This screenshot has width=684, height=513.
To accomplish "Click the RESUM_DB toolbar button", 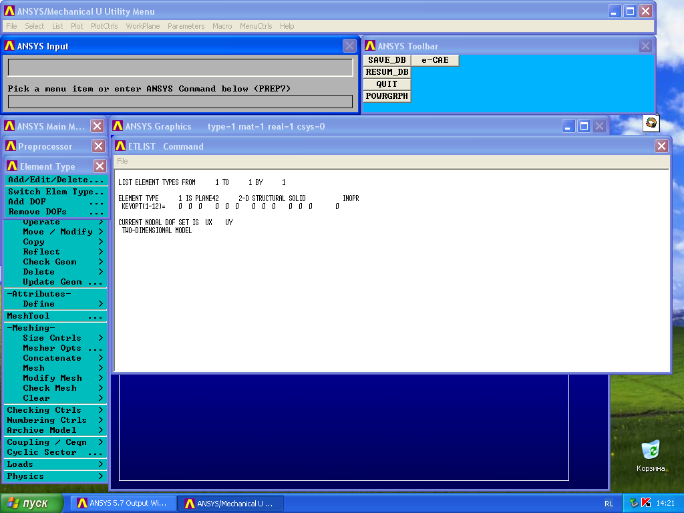I will tap(387, 72).
